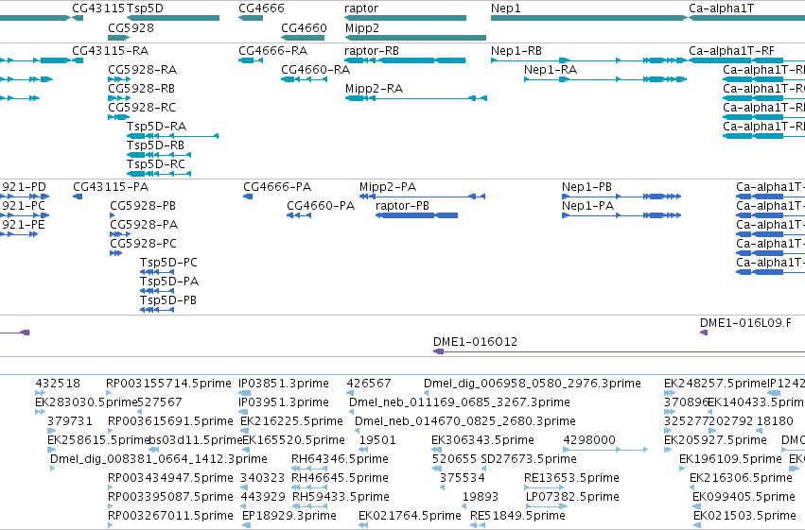Click the raptor-RB transcript label
The image size is (805, 530).
pos(372,51)
